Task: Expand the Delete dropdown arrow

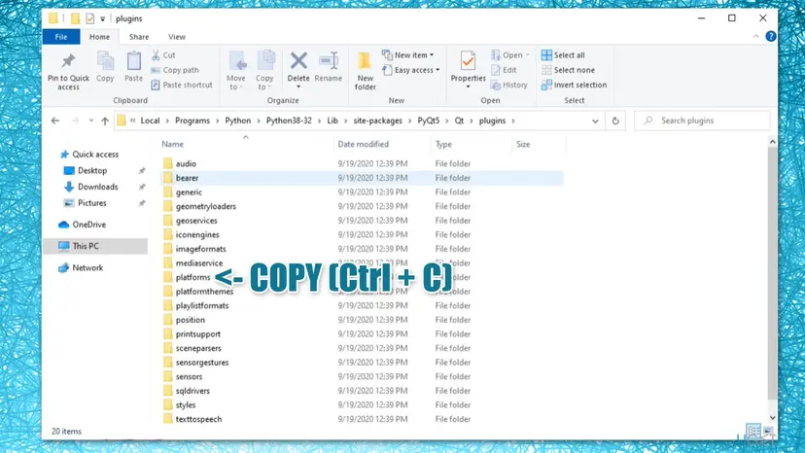Action: pyautogui.click(x=298, y=87)
